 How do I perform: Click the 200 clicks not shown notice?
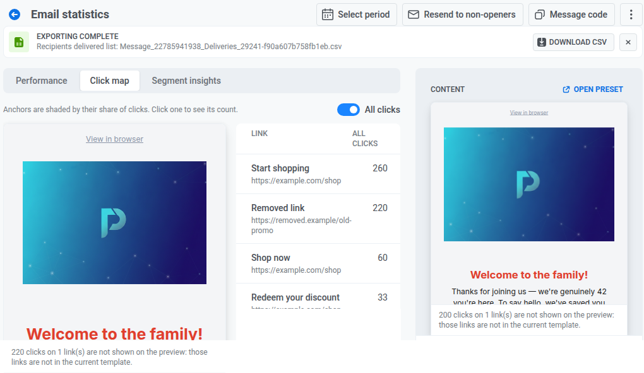(x=526, y=319)
